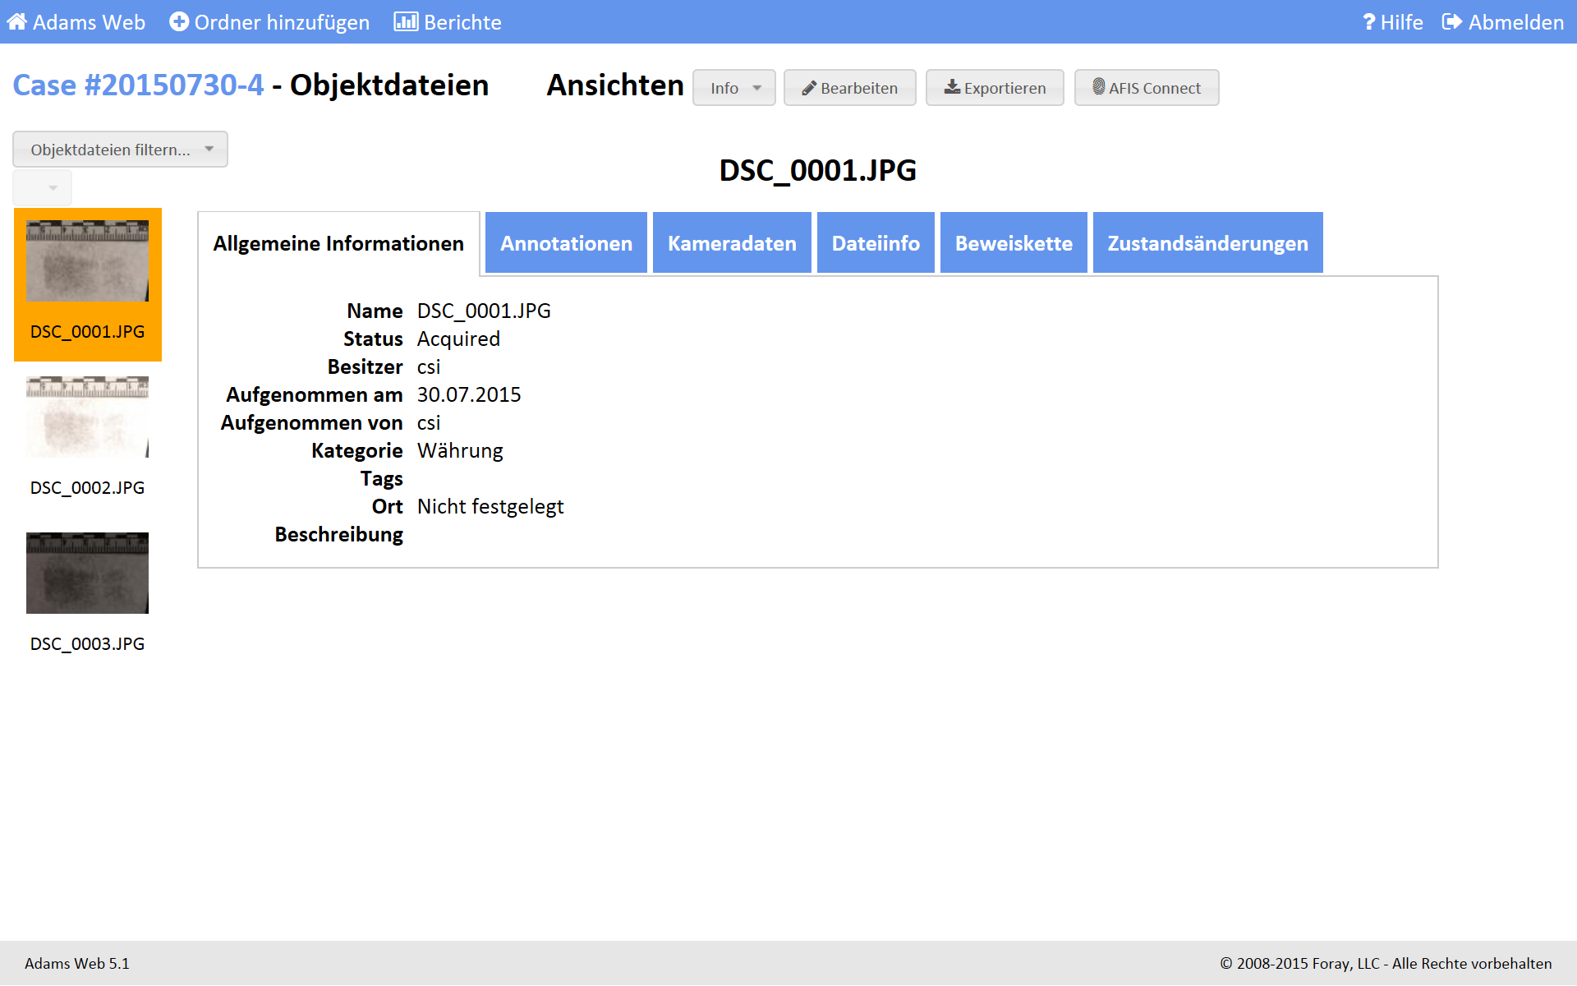
Task: Click the plus icon for Ordner hinzufügen
Action: click(x=178, y=22)
